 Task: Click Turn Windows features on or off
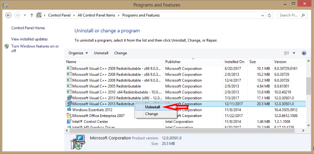(35, 49)
